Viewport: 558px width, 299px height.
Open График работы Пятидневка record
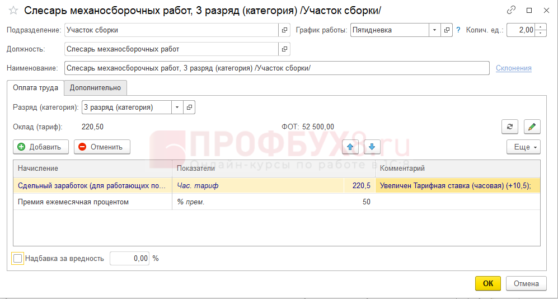[x=447, y=30]
